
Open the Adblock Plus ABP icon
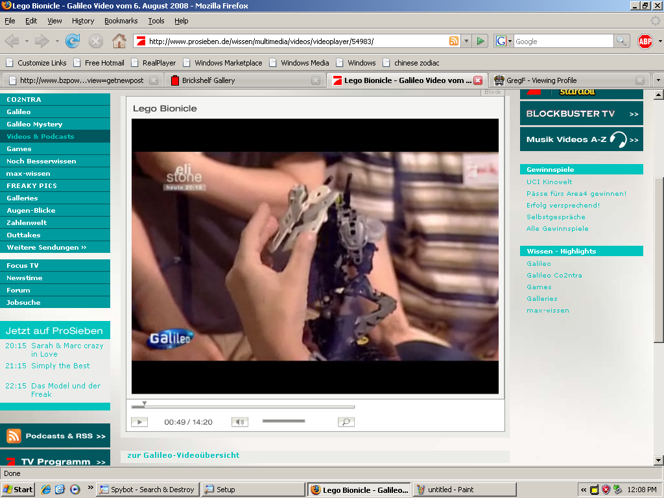[645, 41]
